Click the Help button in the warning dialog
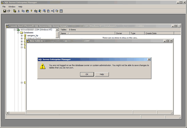 point(102,74)
